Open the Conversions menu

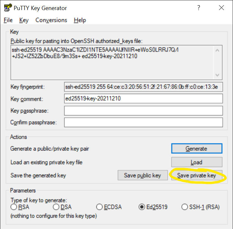tap(51, 20)
